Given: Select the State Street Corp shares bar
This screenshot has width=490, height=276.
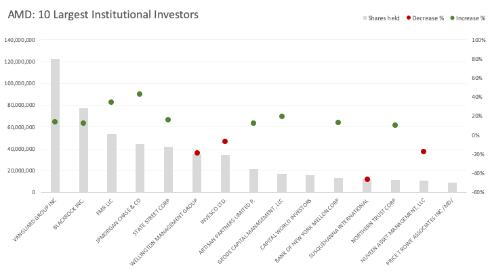Looking at the screenshot, I should [x=168, y=169].
